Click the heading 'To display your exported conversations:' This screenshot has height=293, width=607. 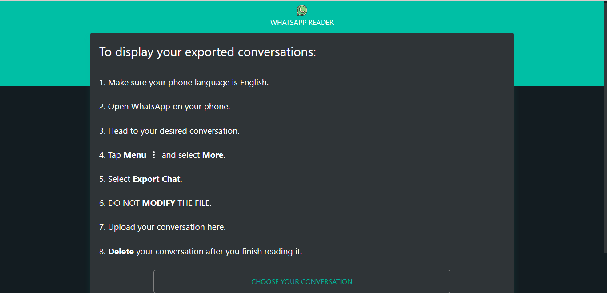[x=207, y=52]
